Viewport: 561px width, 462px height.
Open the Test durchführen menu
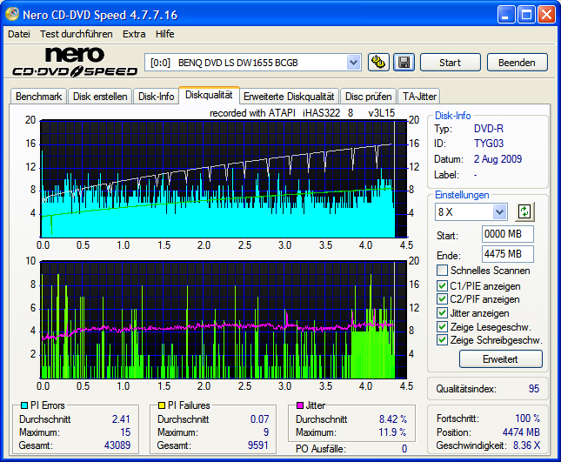pyautogui.click(x=77, y=34)
